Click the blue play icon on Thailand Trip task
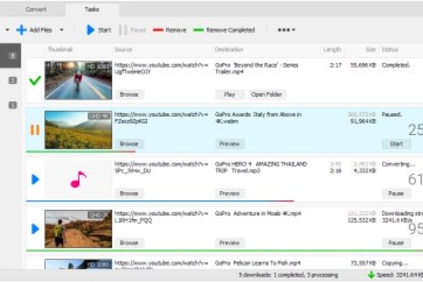This screenshot has height=282, width=423. point(35,179)
